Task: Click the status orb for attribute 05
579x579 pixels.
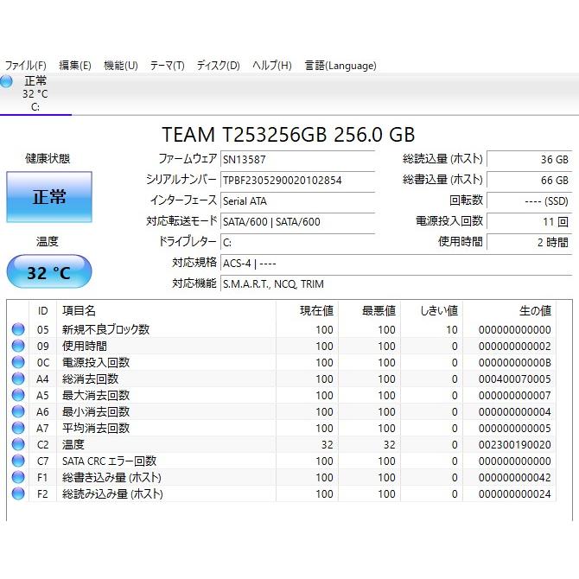Action: 18,329
